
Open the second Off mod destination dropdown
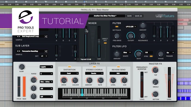tap(46, 97)
